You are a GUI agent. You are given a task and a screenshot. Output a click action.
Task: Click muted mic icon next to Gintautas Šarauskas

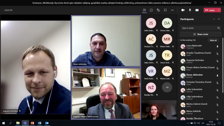click(x=217, y=83)
